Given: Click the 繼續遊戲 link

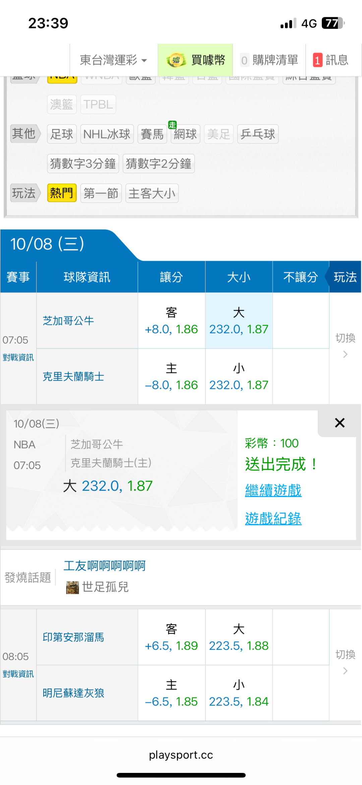Looking at the screenshot, I should pos(273,490).
